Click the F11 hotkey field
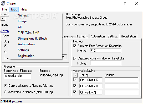 (x=106, y=63)
